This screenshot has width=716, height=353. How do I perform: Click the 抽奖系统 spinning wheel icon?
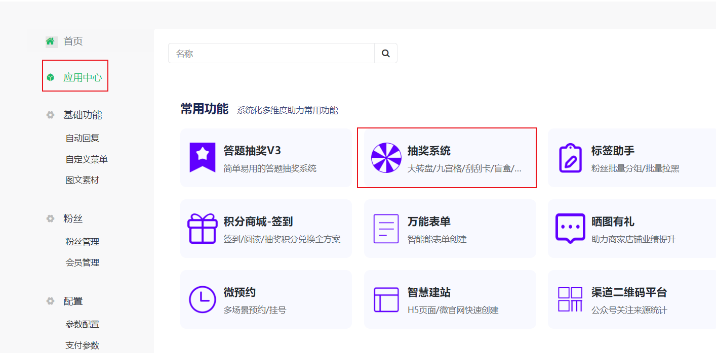pos(386,158)
